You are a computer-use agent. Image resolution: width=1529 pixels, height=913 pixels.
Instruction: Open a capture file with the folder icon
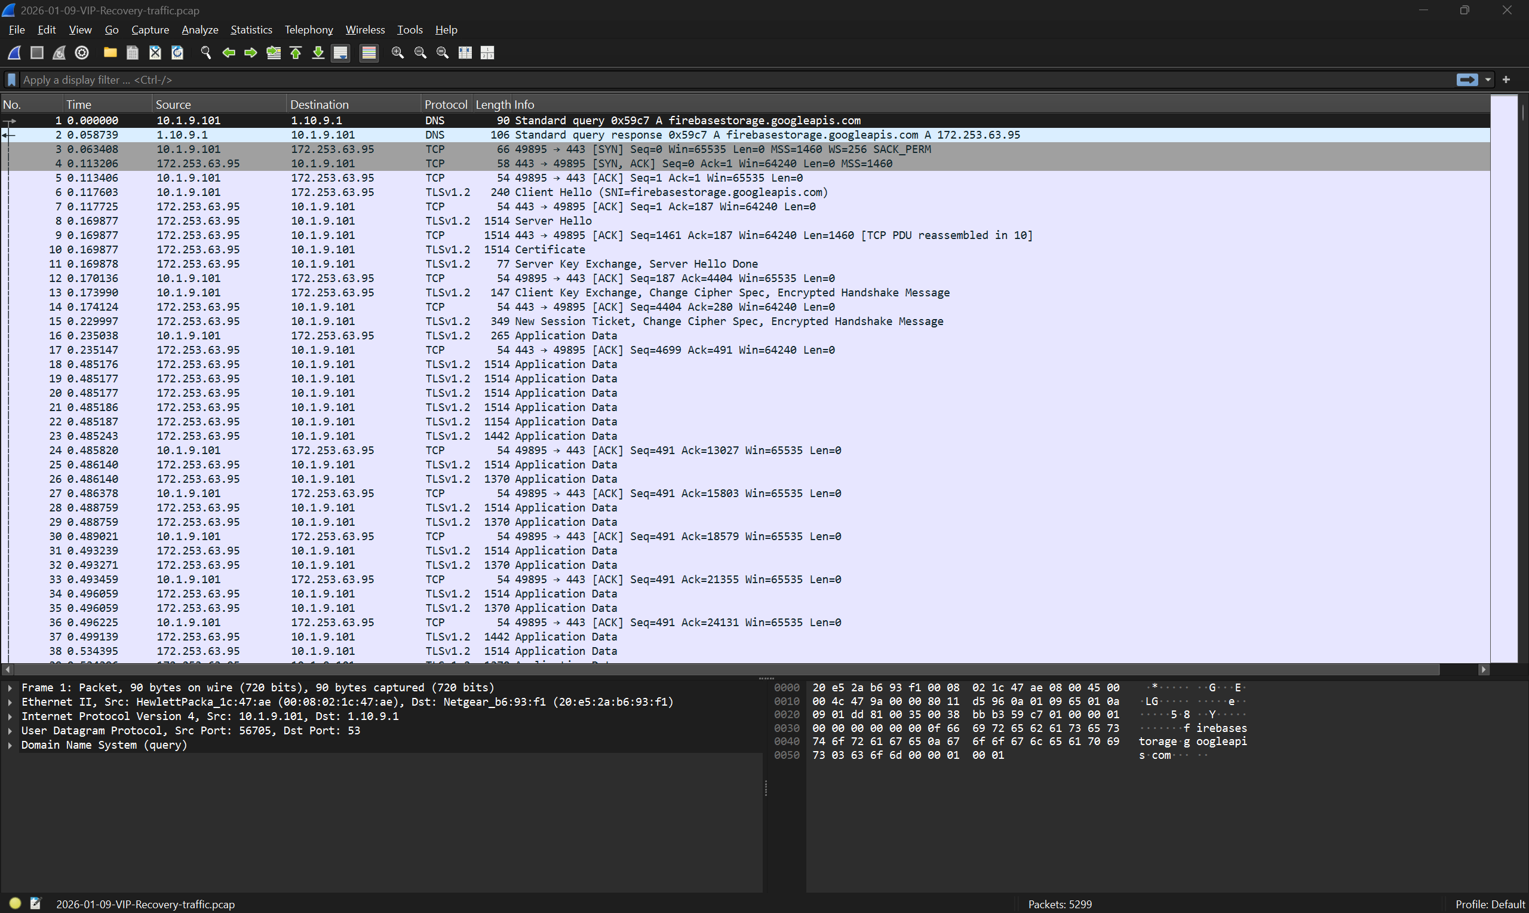(110, 53)
